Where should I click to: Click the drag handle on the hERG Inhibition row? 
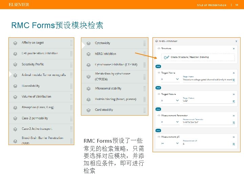[x=145, y=54]
